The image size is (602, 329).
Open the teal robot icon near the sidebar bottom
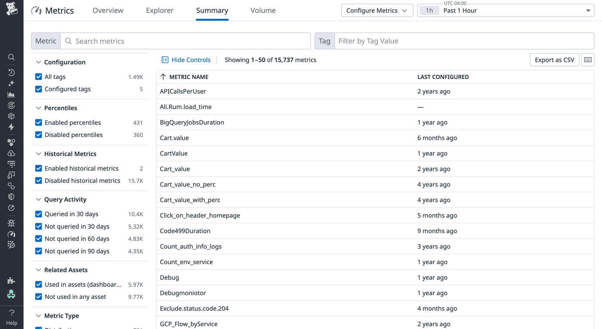(11, 294)
